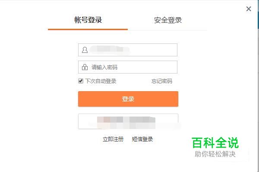Click the green 百科全说 watermark logo
The image size is (259, 172).
(x=215, y=143)
